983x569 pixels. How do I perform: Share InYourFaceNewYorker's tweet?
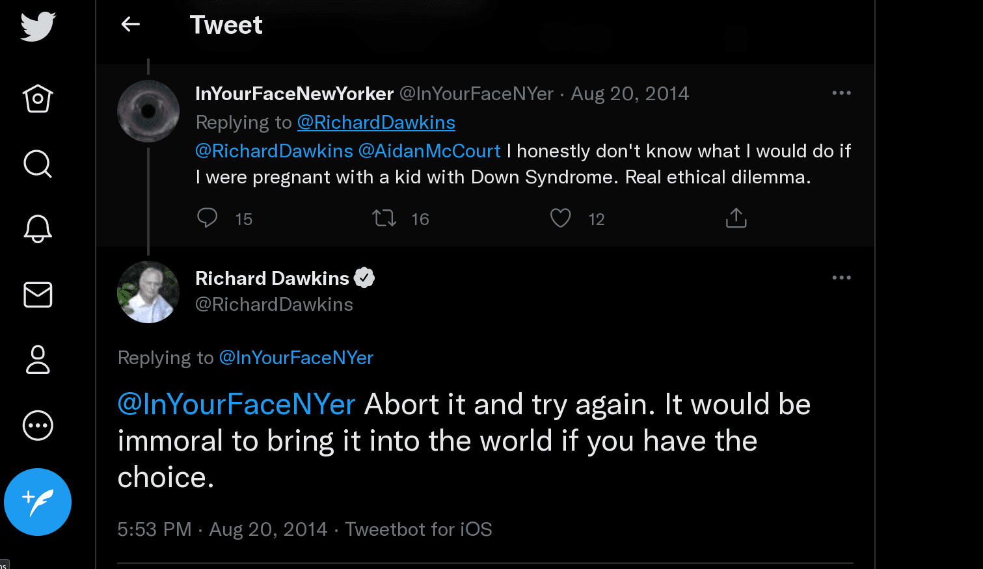[736, 218]
